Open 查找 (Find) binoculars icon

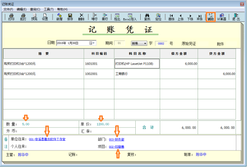147,17
